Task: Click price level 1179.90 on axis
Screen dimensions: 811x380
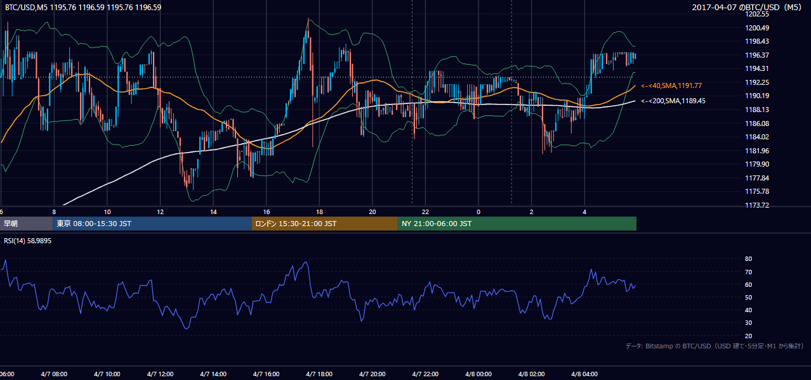Action: [x=757, y=164]
